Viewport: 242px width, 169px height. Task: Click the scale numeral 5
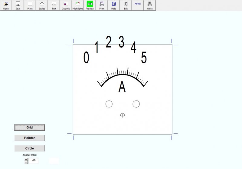pos(144,57)
